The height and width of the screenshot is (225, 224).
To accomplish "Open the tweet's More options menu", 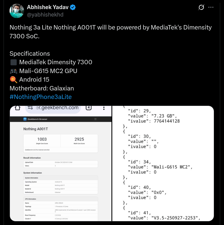I will click(211, 7).
